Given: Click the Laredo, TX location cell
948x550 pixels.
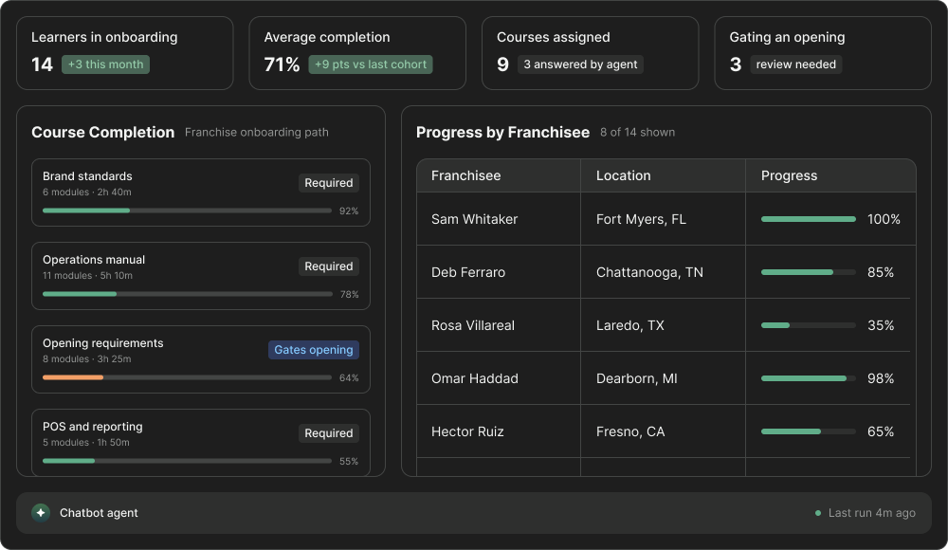Looking at the screenshot, I should pyautogui.click(x=664, y=325).
